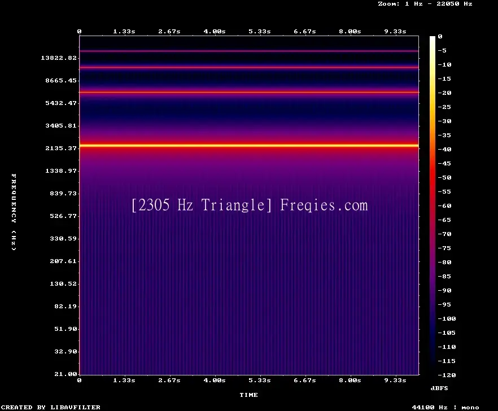Viewport: 498px width, 411px height.
Task: Click the 1338.97 frequency tick label
Action: click(61, 170)
